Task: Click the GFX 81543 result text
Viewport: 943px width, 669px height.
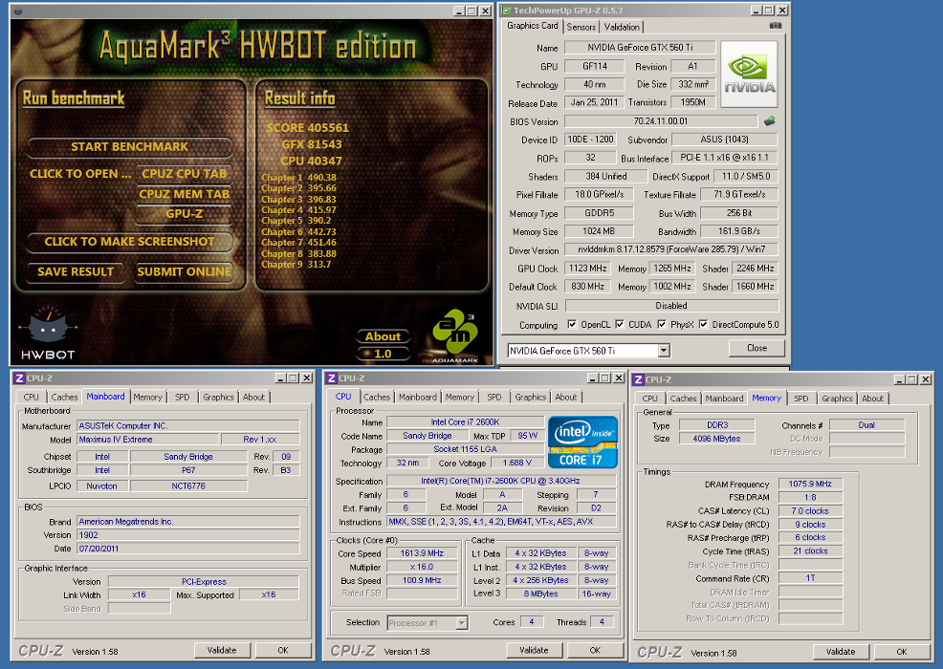Action: (312, 144)
